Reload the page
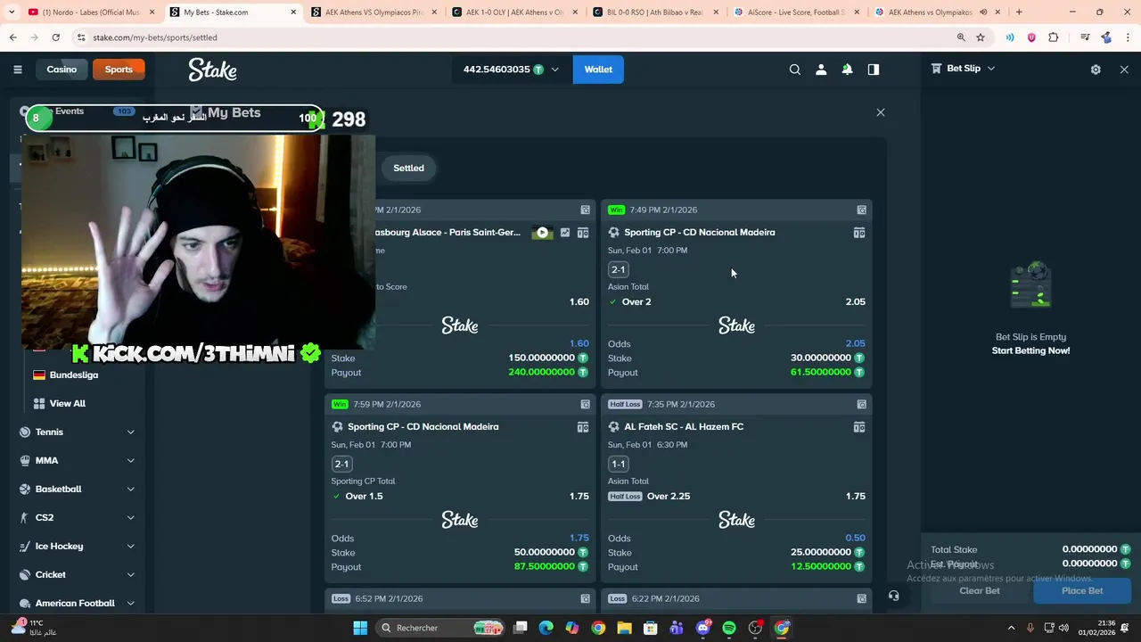1141x642 pixels. point(55,37)
